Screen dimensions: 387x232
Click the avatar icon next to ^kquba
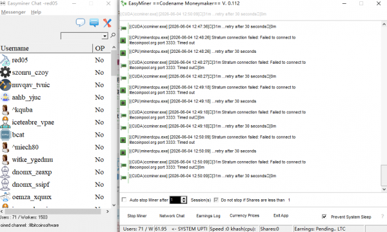5,110
